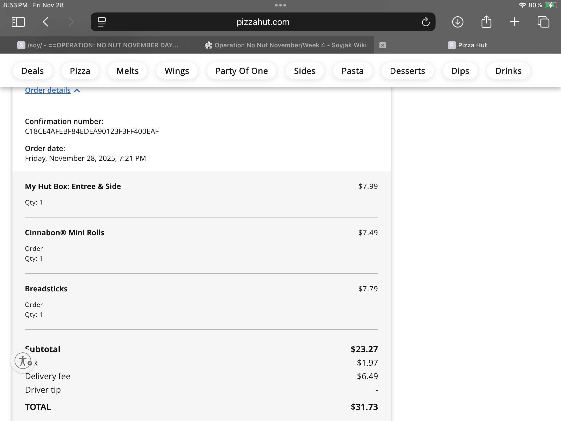The width and height of the screenshot is (561, 421).
Task: Show the tab overview grid
Action: [x=543, y=22]
